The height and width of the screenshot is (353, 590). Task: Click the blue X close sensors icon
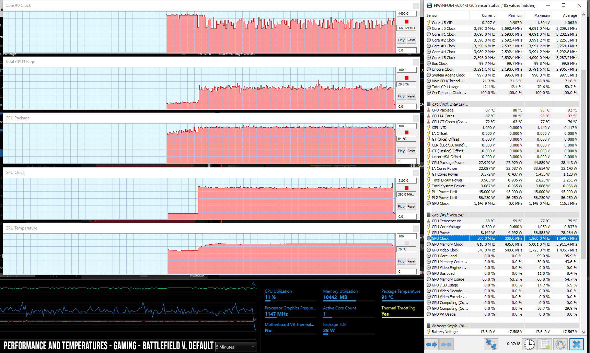point(577,344)
